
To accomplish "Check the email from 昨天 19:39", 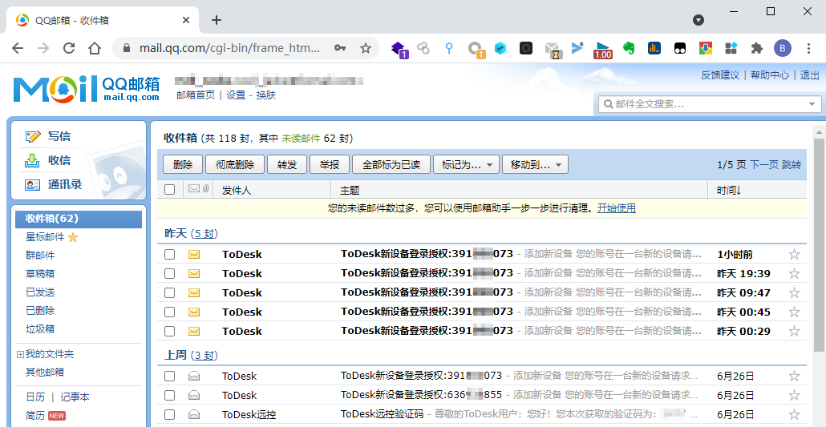I will pyautogui.click(x=170, y=273).
